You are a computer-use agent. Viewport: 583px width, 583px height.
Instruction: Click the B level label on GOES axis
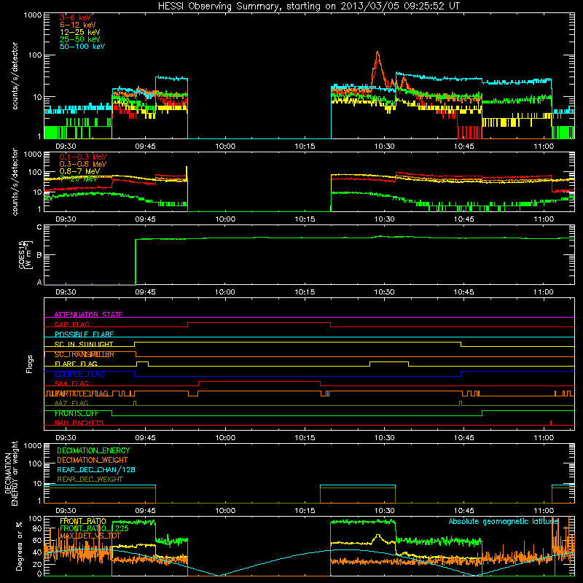(x=39, y=255)
